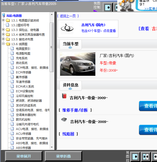Click 查看详 button for 线路图

point(148,130)
